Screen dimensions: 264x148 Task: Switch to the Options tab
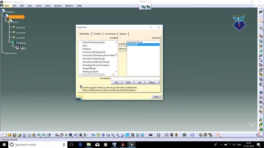coord(123,34)
